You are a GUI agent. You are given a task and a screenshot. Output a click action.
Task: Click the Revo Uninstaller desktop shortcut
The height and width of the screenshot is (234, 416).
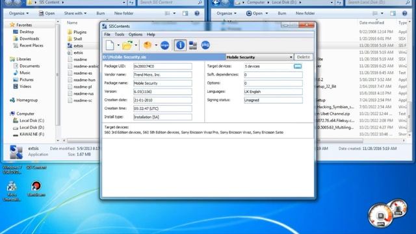12,191
